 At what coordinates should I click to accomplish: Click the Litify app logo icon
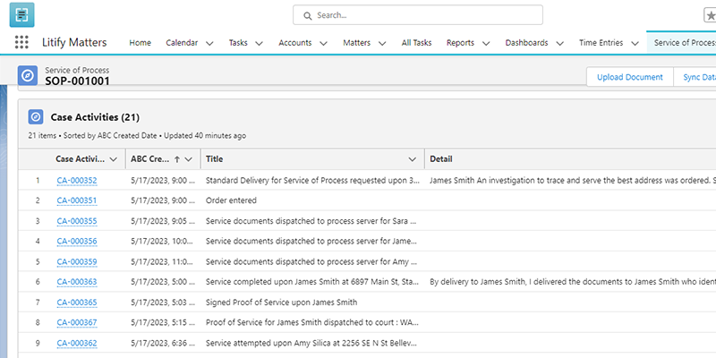click(x=21, y=15)
